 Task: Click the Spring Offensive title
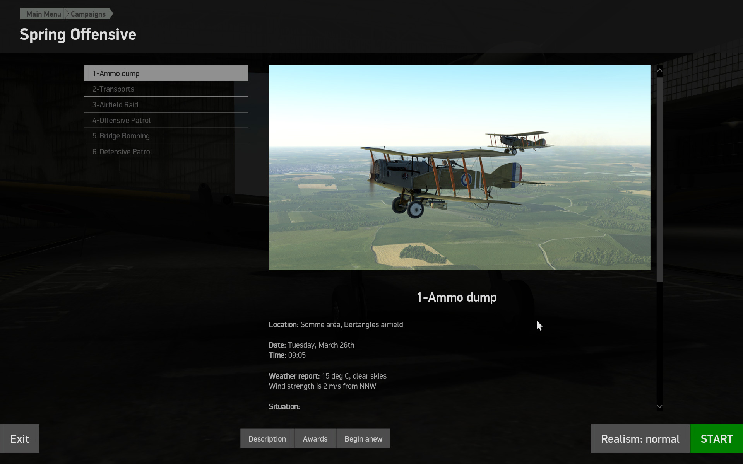coord(77,34)
